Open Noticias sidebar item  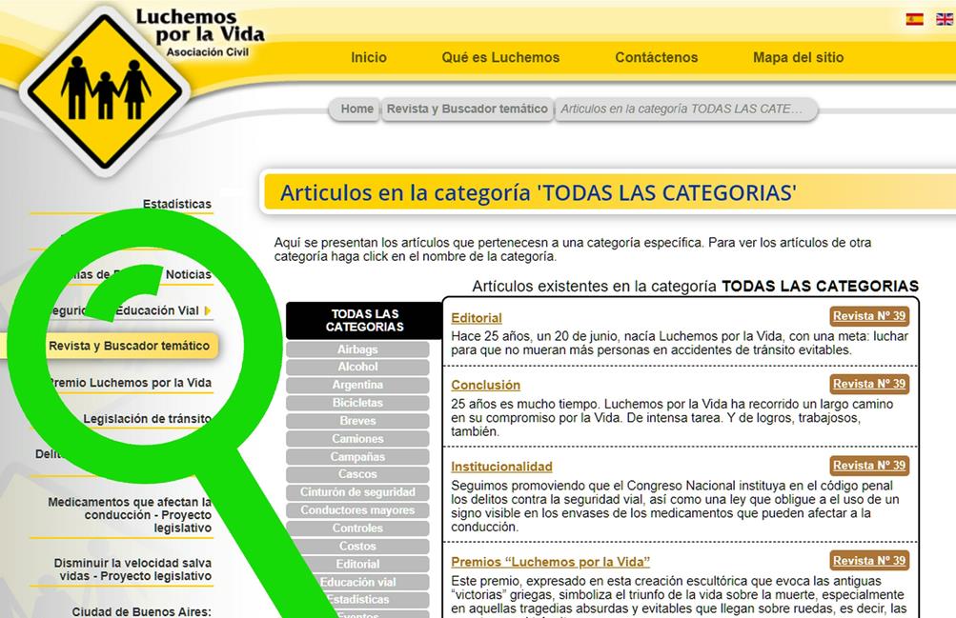pyautogui.click(x=189, y=274)
